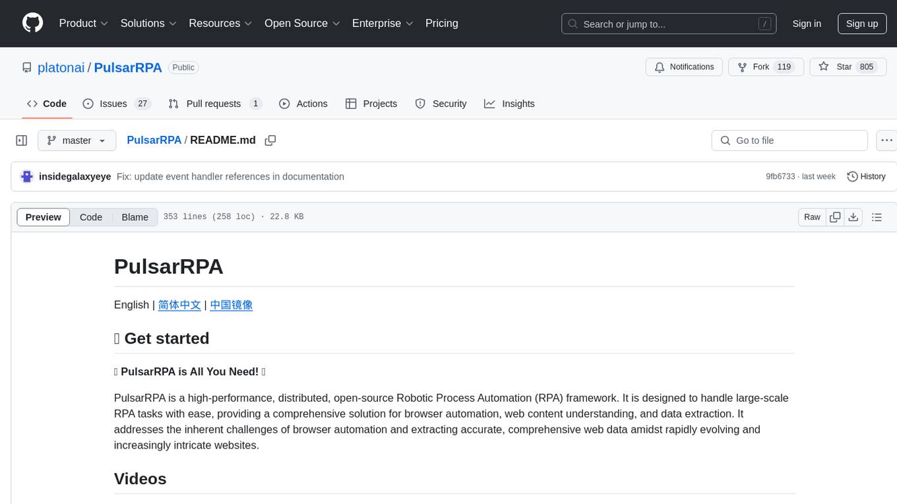
Task: Open the 中国镜像 mirror link
Action: (x=232, y=305)
